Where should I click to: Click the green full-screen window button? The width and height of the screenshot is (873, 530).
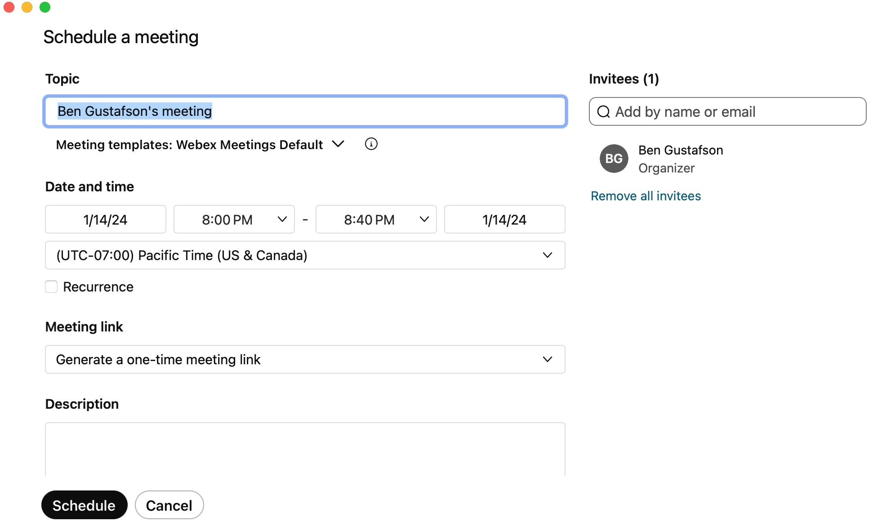(45, 7)
